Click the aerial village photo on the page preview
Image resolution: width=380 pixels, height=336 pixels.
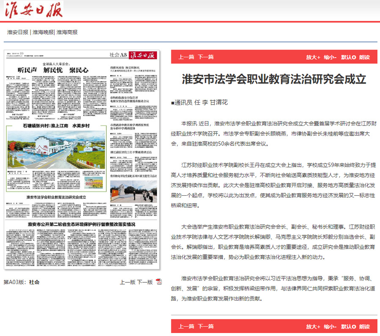point(56,150)
